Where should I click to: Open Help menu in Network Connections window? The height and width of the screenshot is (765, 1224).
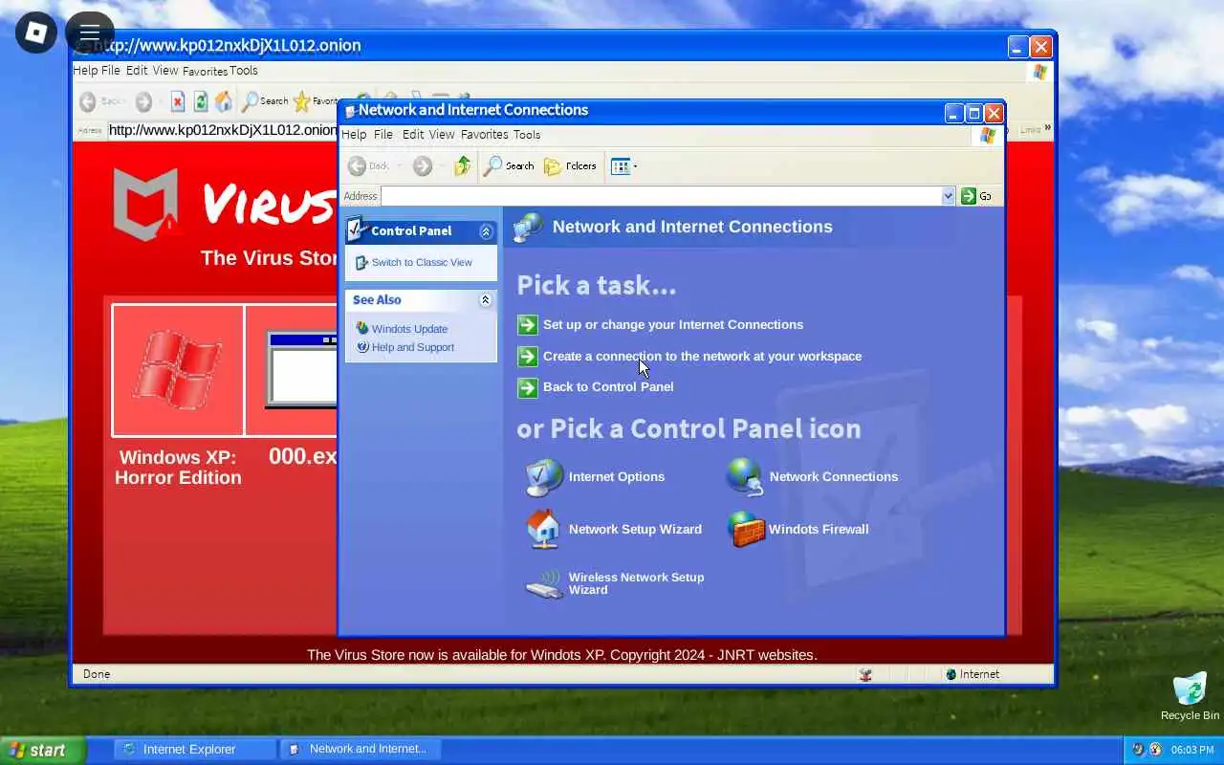click(354, 135)
